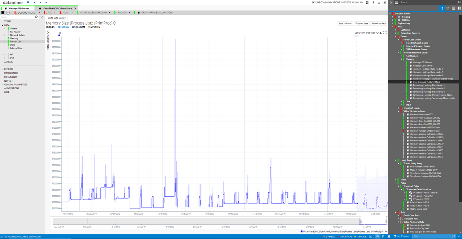Collapse the left navigation pane chevron
462x239 pixels.
tap(42, 17)
